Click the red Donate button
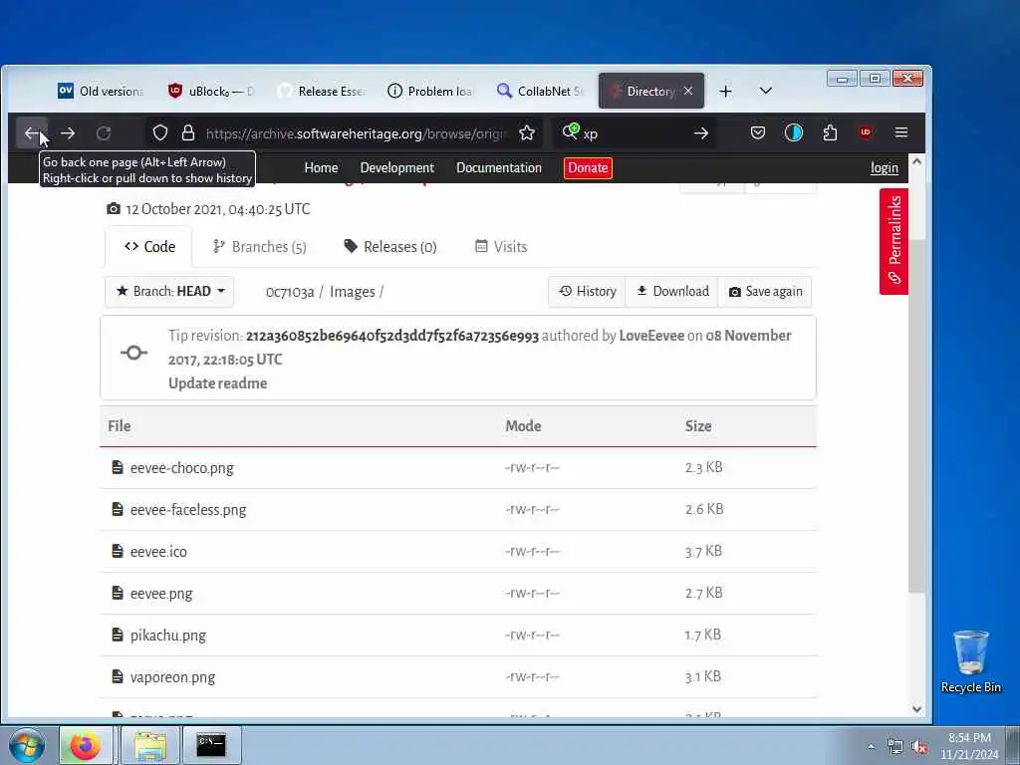 (x=588, y=167)
